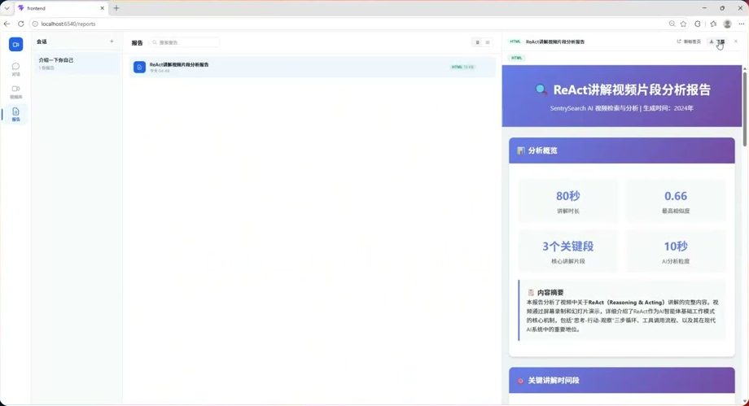This screenshot has width=749, height=406.
Task: Reload the browser page
Action: coord(20,24)
